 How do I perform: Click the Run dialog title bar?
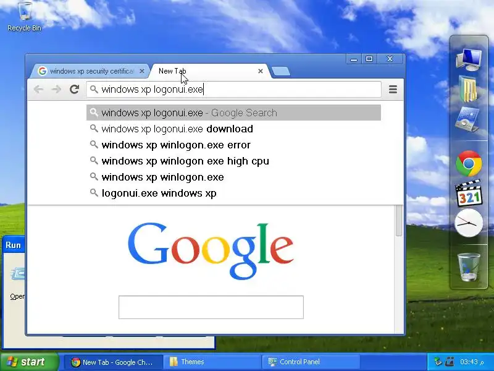click(x=14, y=245)
